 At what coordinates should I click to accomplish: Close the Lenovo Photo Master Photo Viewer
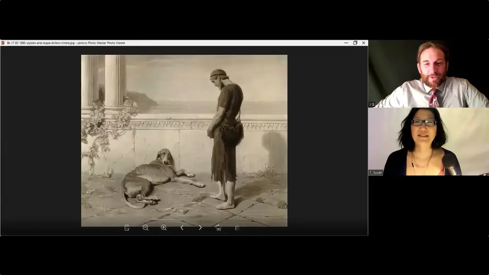click(x=364, y=43)
